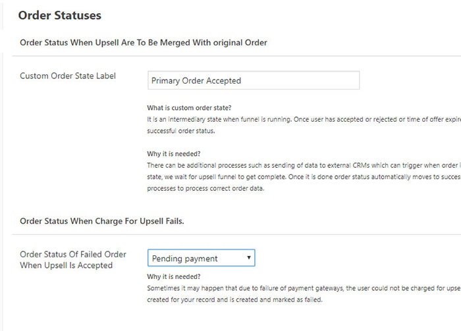Click the Custom Order State Label input field

click(254, 80)
